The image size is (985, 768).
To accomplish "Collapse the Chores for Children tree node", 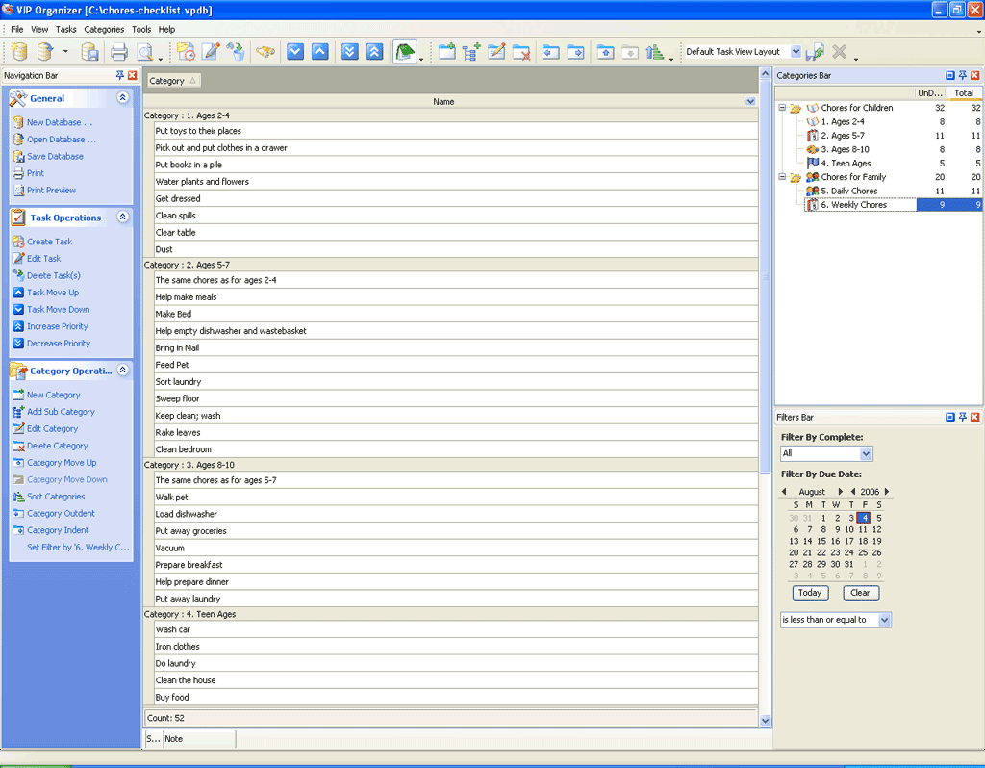I will [782, 108].
